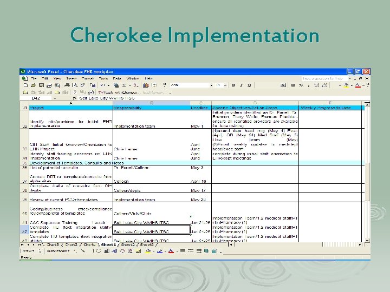The height and width of the screenshot is (292, 390).
Task: Open the Format menu
Action: 88,78
